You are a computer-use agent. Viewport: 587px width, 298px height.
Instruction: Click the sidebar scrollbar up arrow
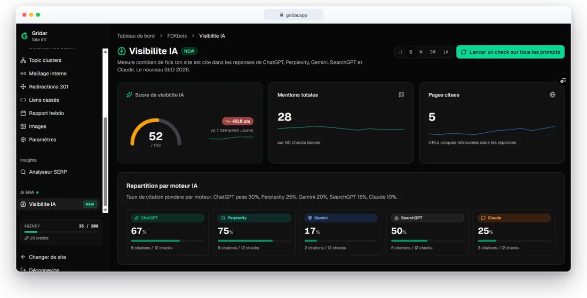tap(105, 52)
